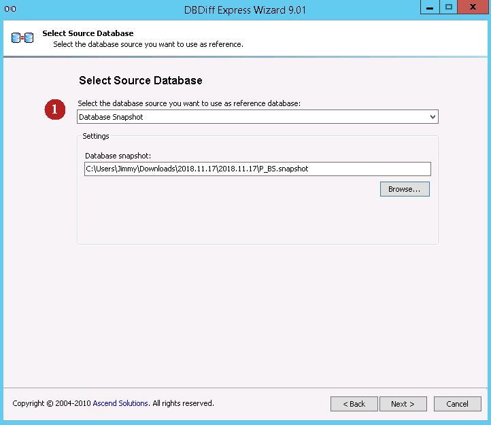The width and height of the screenshot is (491, 425).
Task: Go to previous step with < Back
Action: [354, 404]
